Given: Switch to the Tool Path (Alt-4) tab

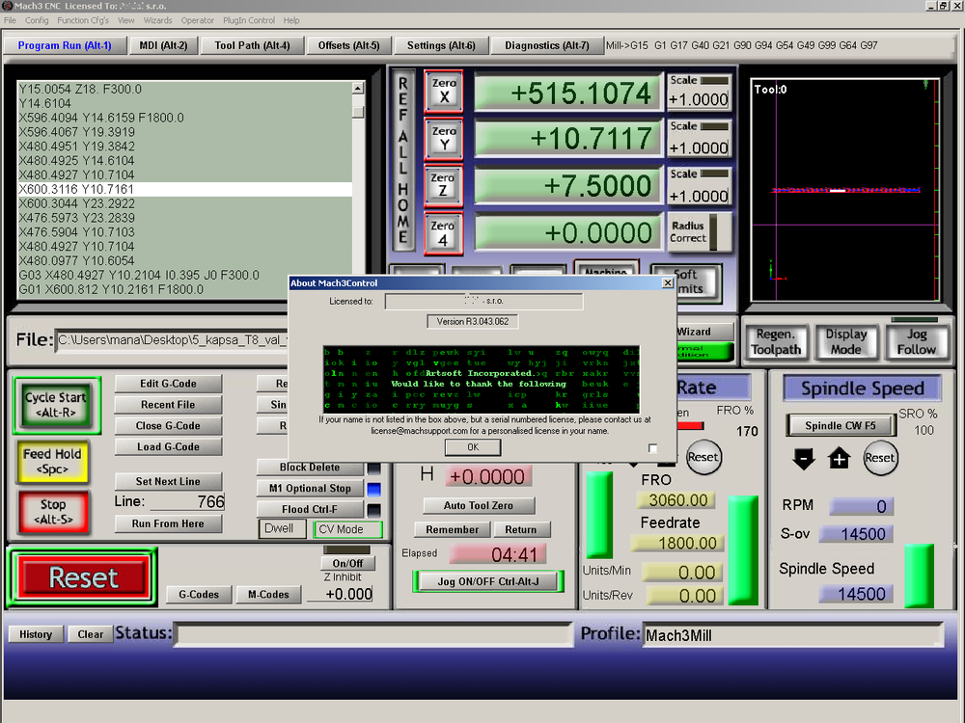Looking at the screenshot, I should tap(252, 45).
